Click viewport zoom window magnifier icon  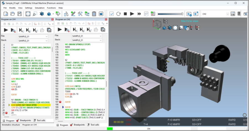[x=181, y=28]
